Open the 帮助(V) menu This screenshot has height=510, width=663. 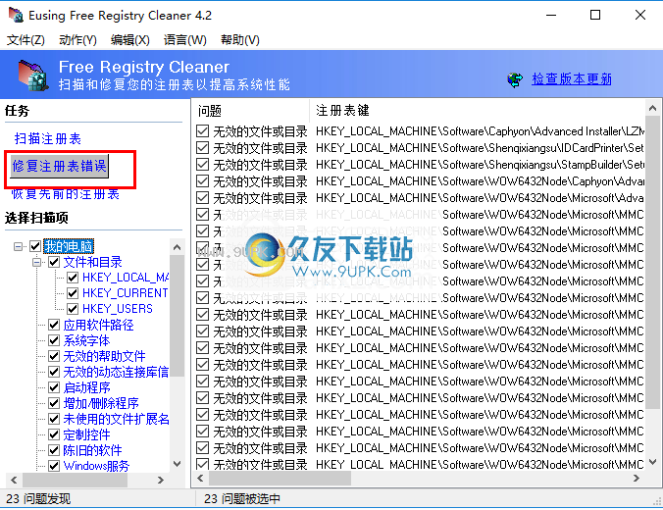(x=239, y=40)
